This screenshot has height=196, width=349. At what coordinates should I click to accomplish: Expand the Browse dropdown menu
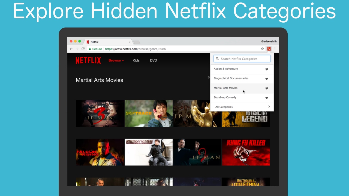tap(116, 60)
